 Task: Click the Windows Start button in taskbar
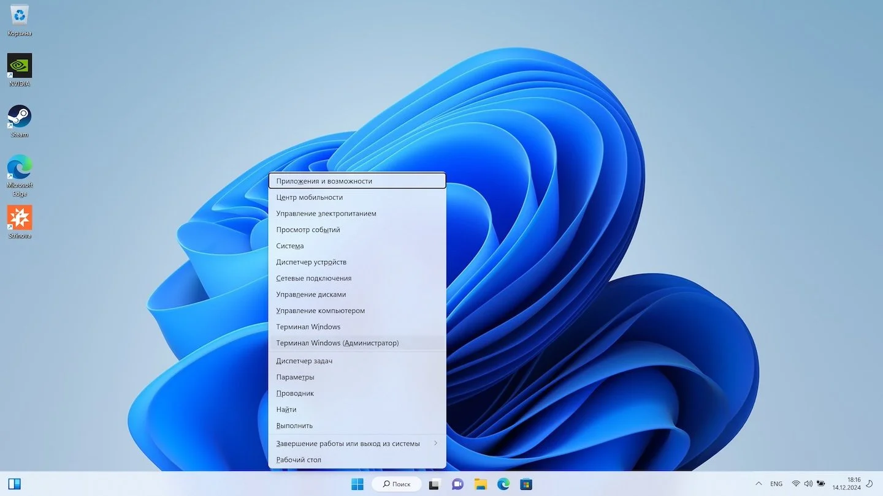[x=357, y=484]
